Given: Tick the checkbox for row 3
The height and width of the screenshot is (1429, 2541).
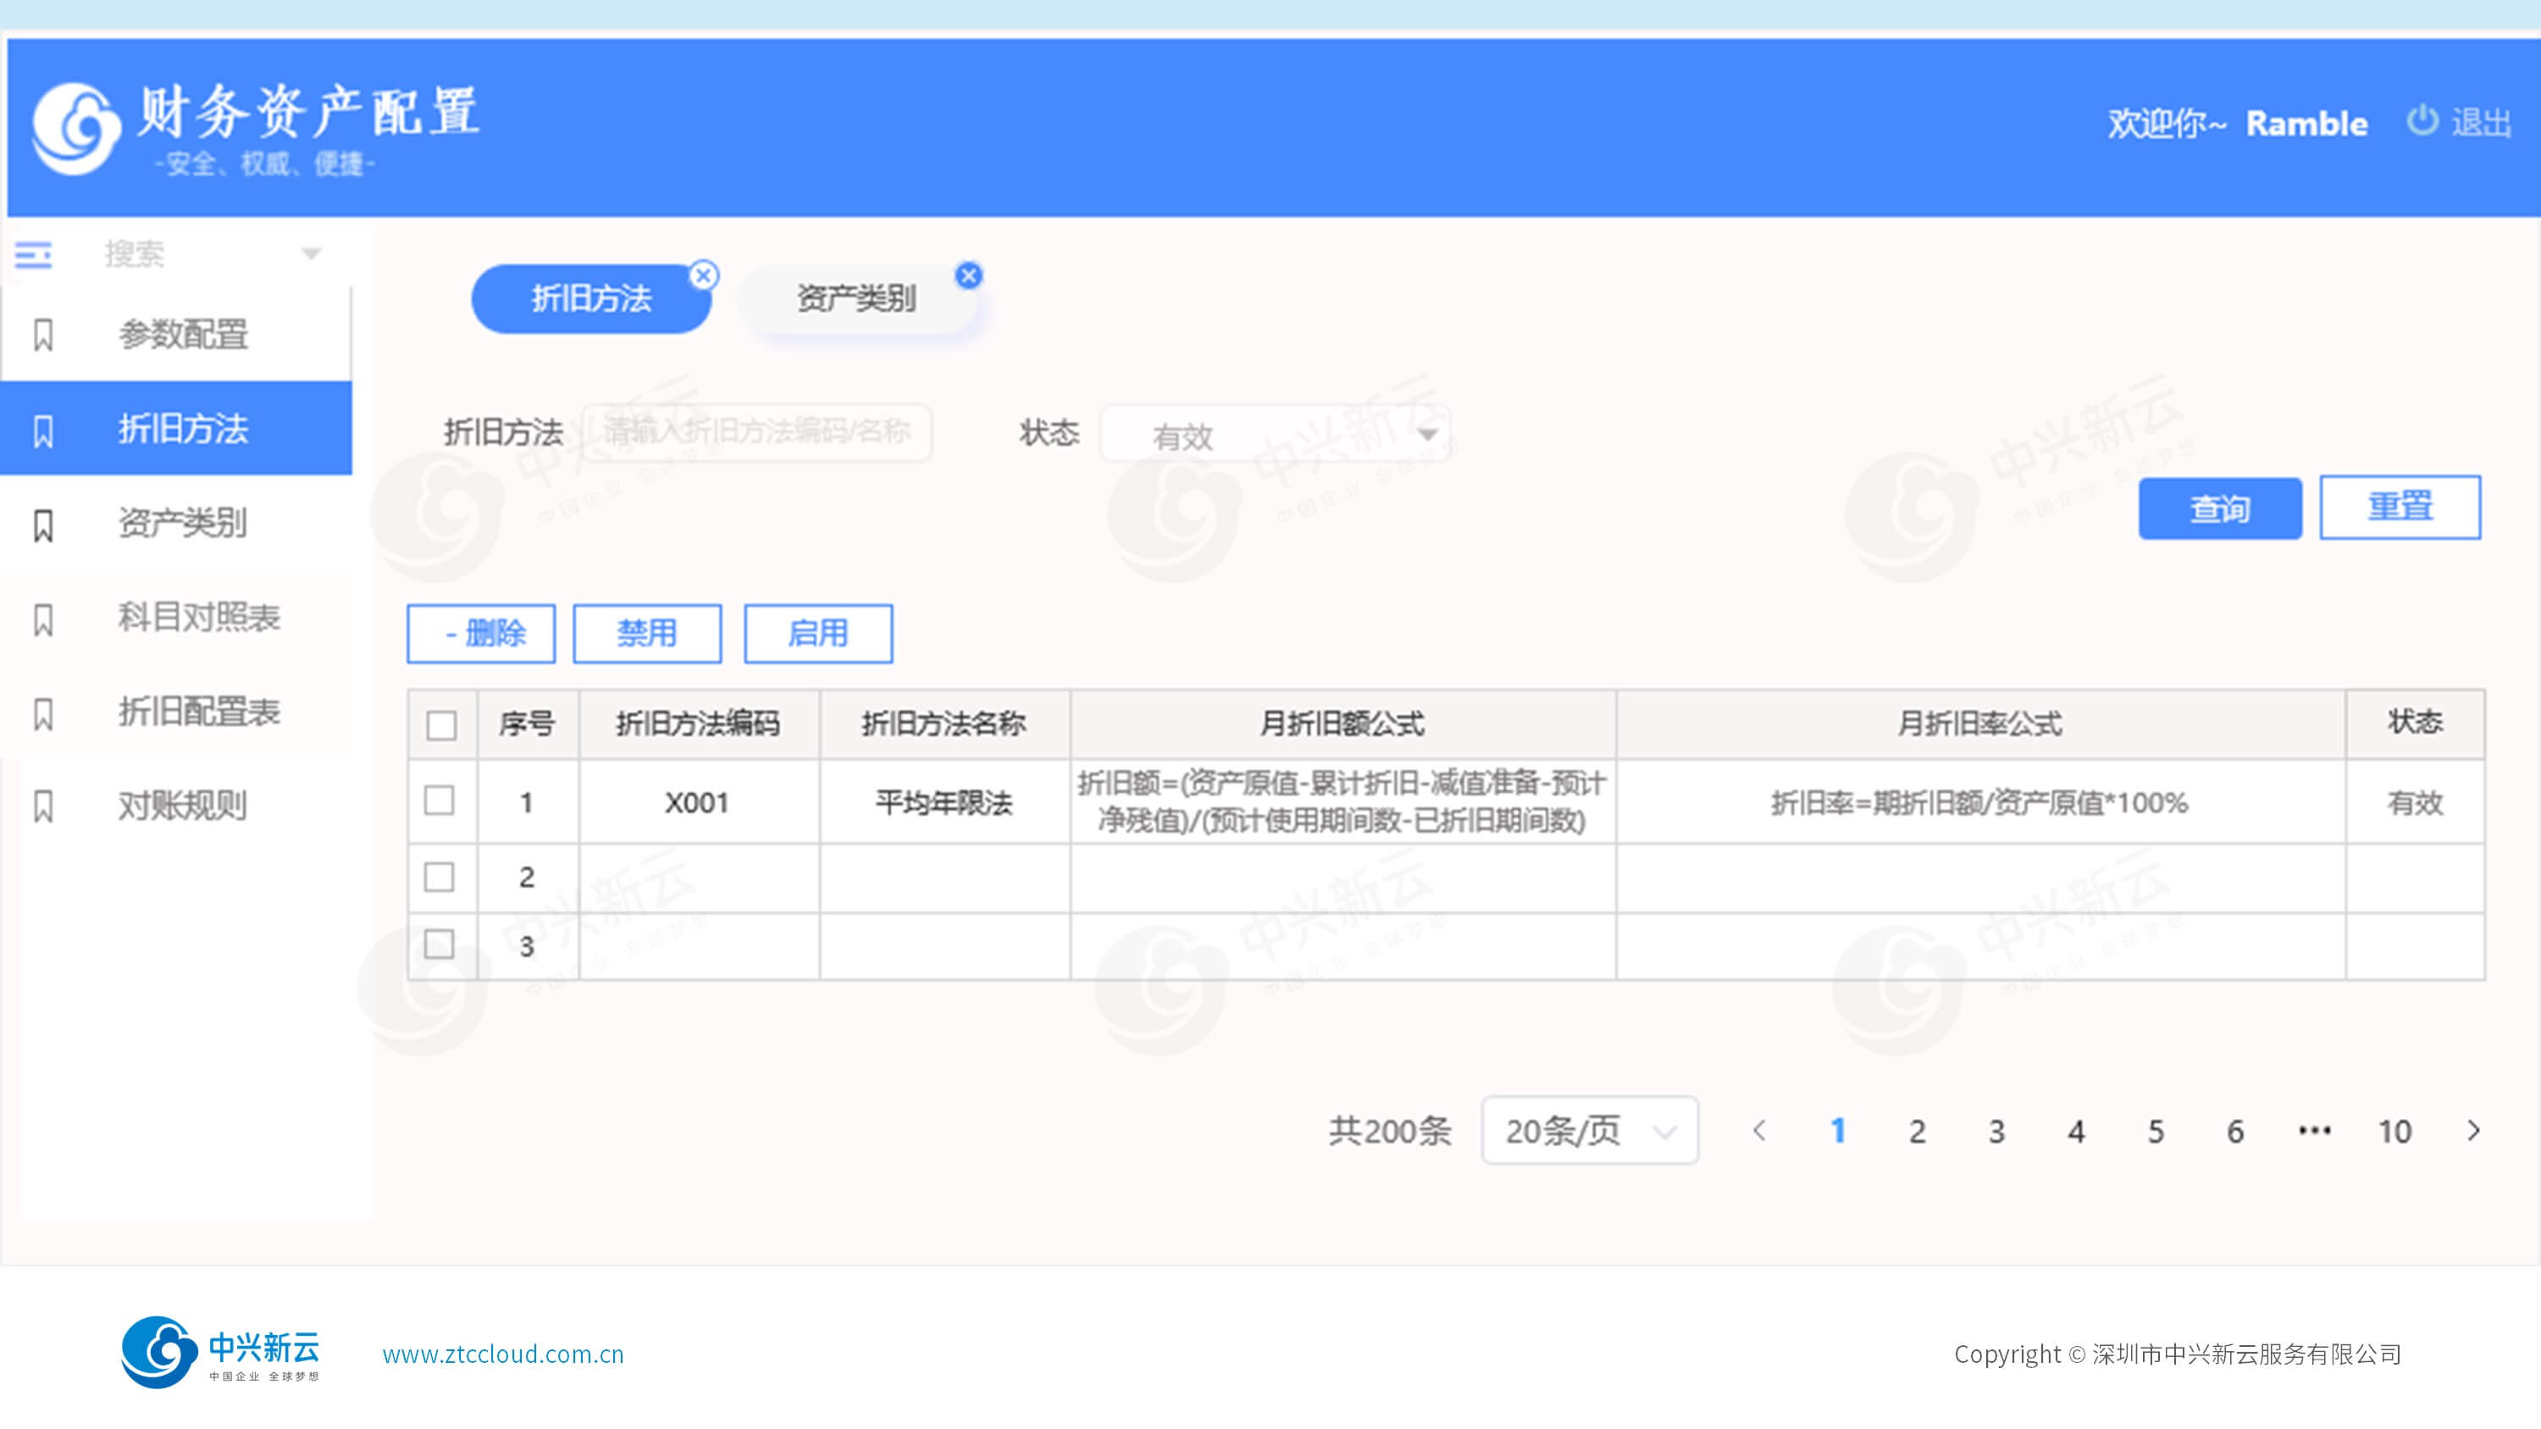Looking at the screenshot, I should pyautogui.click(x=439, y=944).
